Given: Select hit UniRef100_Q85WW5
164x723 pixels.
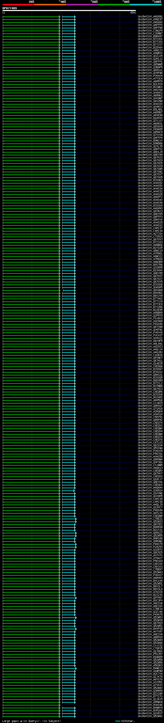Looking at the screenshot, I should tap(150, 65).
